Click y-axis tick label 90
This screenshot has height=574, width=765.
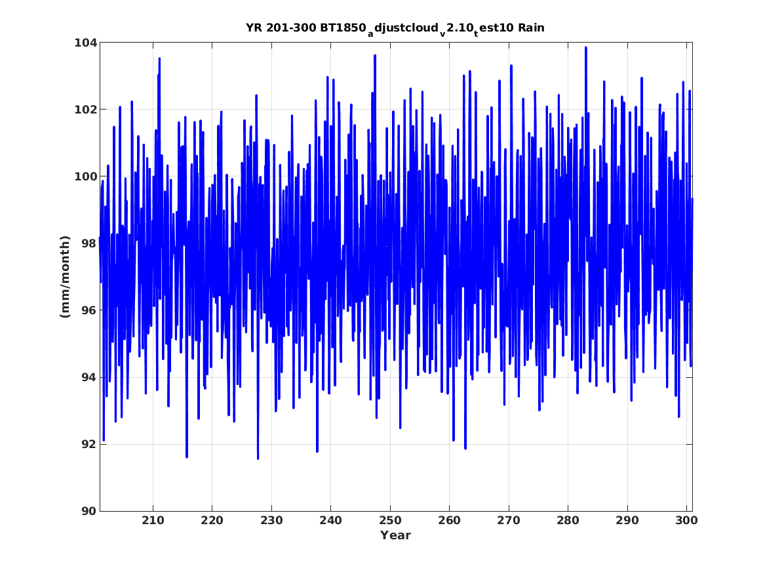point(88,511)
